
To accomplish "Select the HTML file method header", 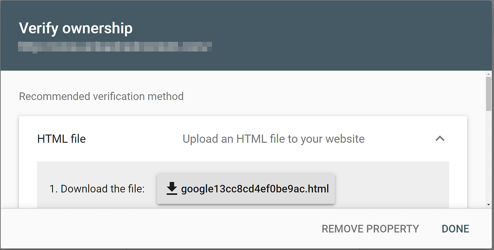I will pyautogui.click(x=61, y=139).
